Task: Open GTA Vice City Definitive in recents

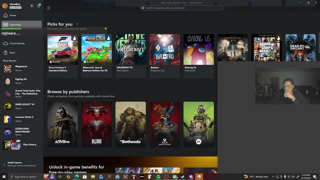Action: [x=21, y=94]
